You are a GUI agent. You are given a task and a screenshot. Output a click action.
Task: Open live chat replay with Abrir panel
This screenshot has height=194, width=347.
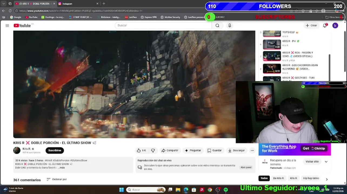tap(246, 167)
